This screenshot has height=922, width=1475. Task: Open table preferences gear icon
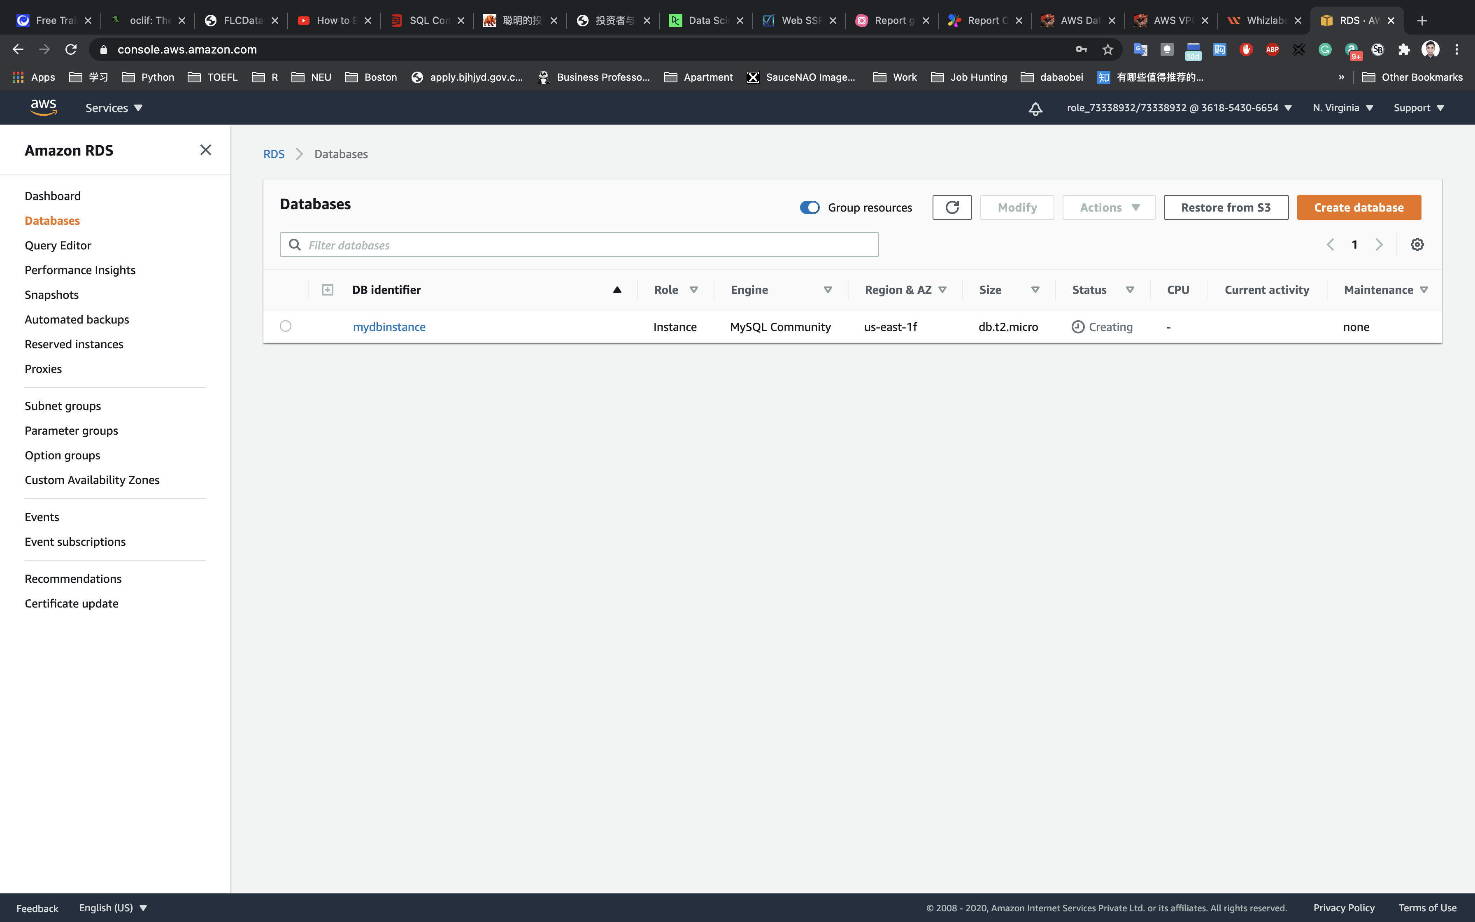point(1417,244)
